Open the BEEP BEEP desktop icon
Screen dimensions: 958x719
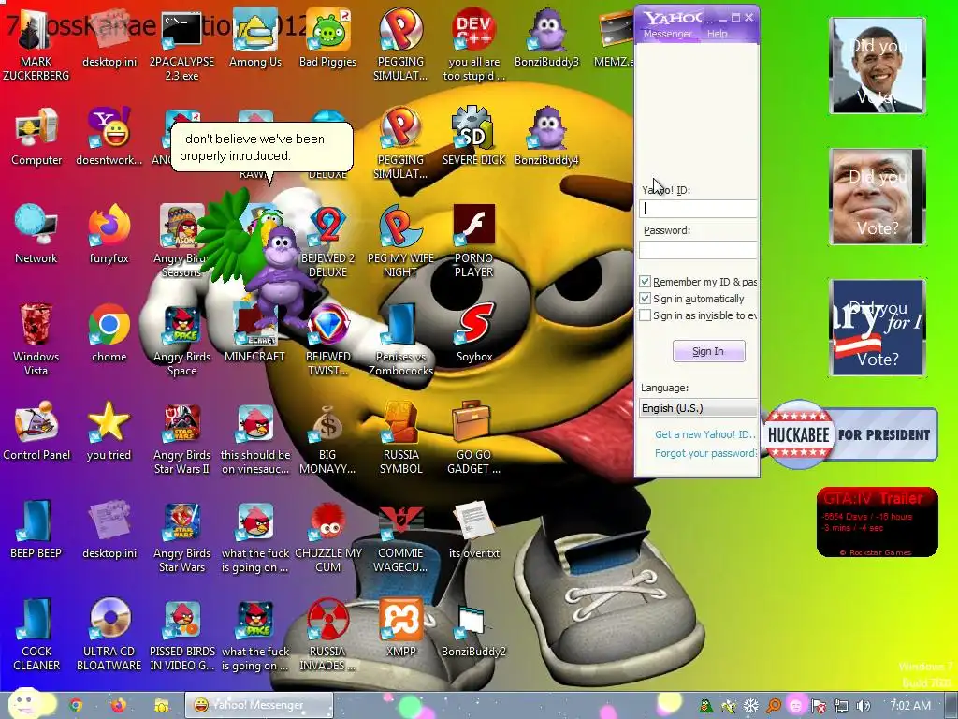(36, 530)
